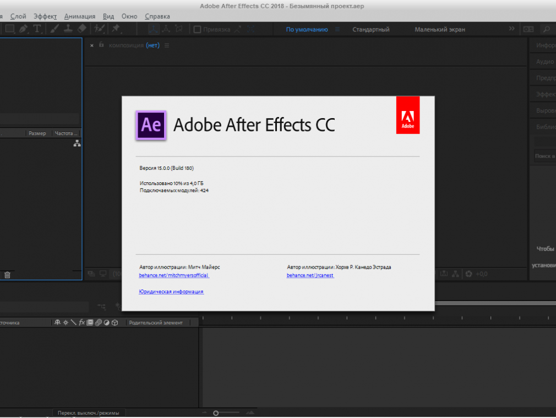Click Quality diagonal-line switch icon
Screen dimensions: 556x418
tap(73, 322)
